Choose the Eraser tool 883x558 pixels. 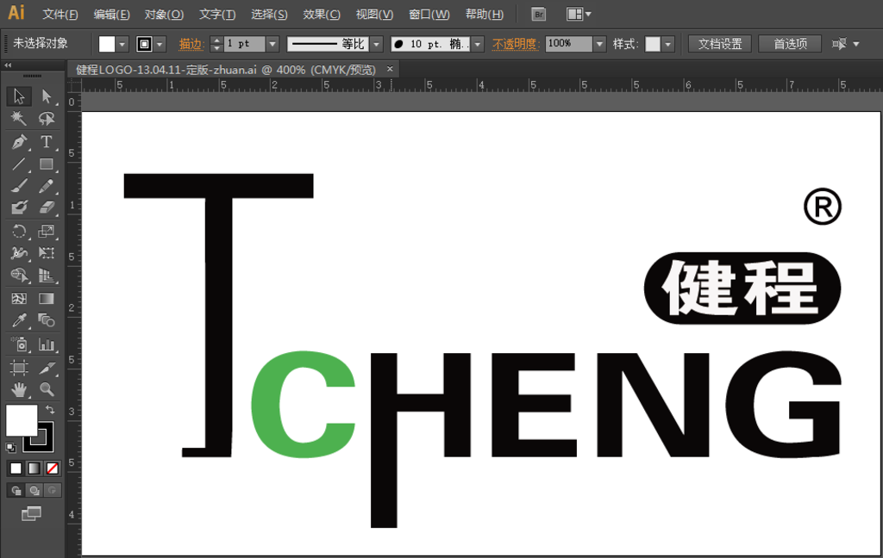(x=47, y=208)
